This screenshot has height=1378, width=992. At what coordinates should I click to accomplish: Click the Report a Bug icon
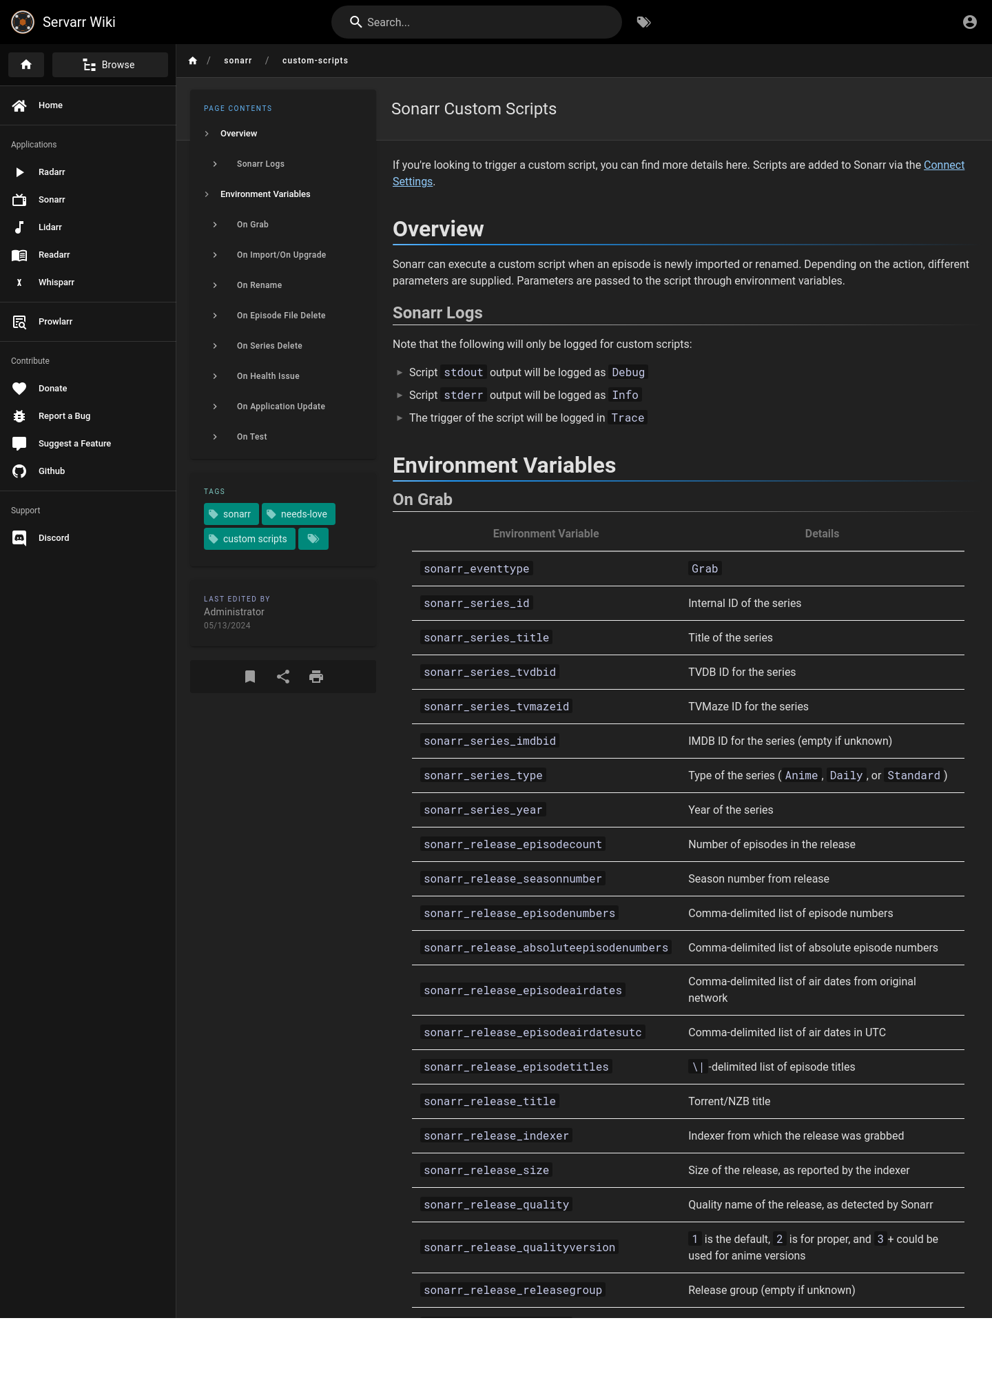19,416
